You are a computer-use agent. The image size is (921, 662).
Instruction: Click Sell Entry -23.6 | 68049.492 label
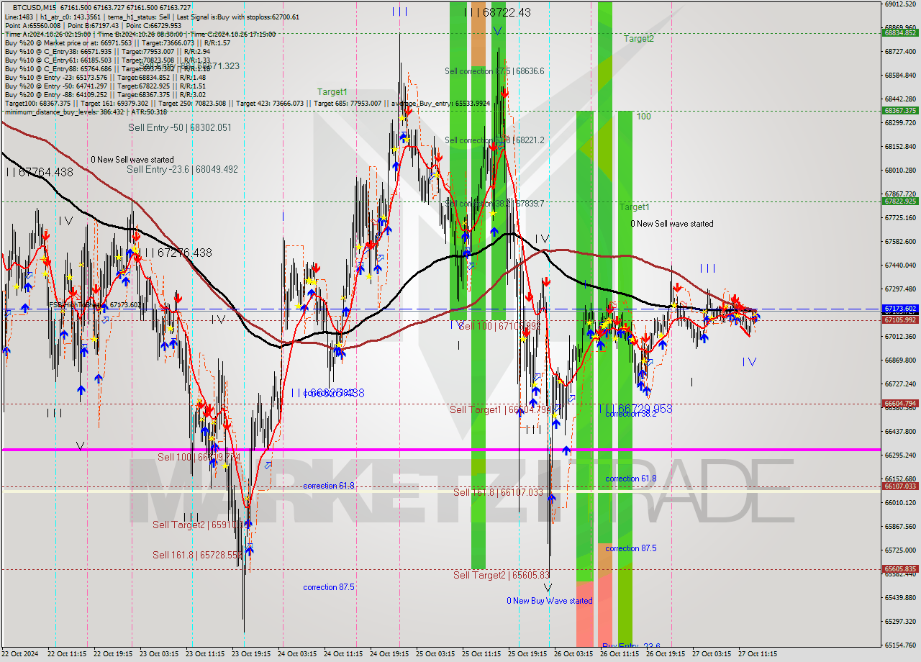pos(182,169)
